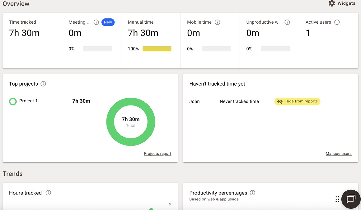Click the six-dot drag handle icon
The image size is (361, 210).
click(337, 199)
